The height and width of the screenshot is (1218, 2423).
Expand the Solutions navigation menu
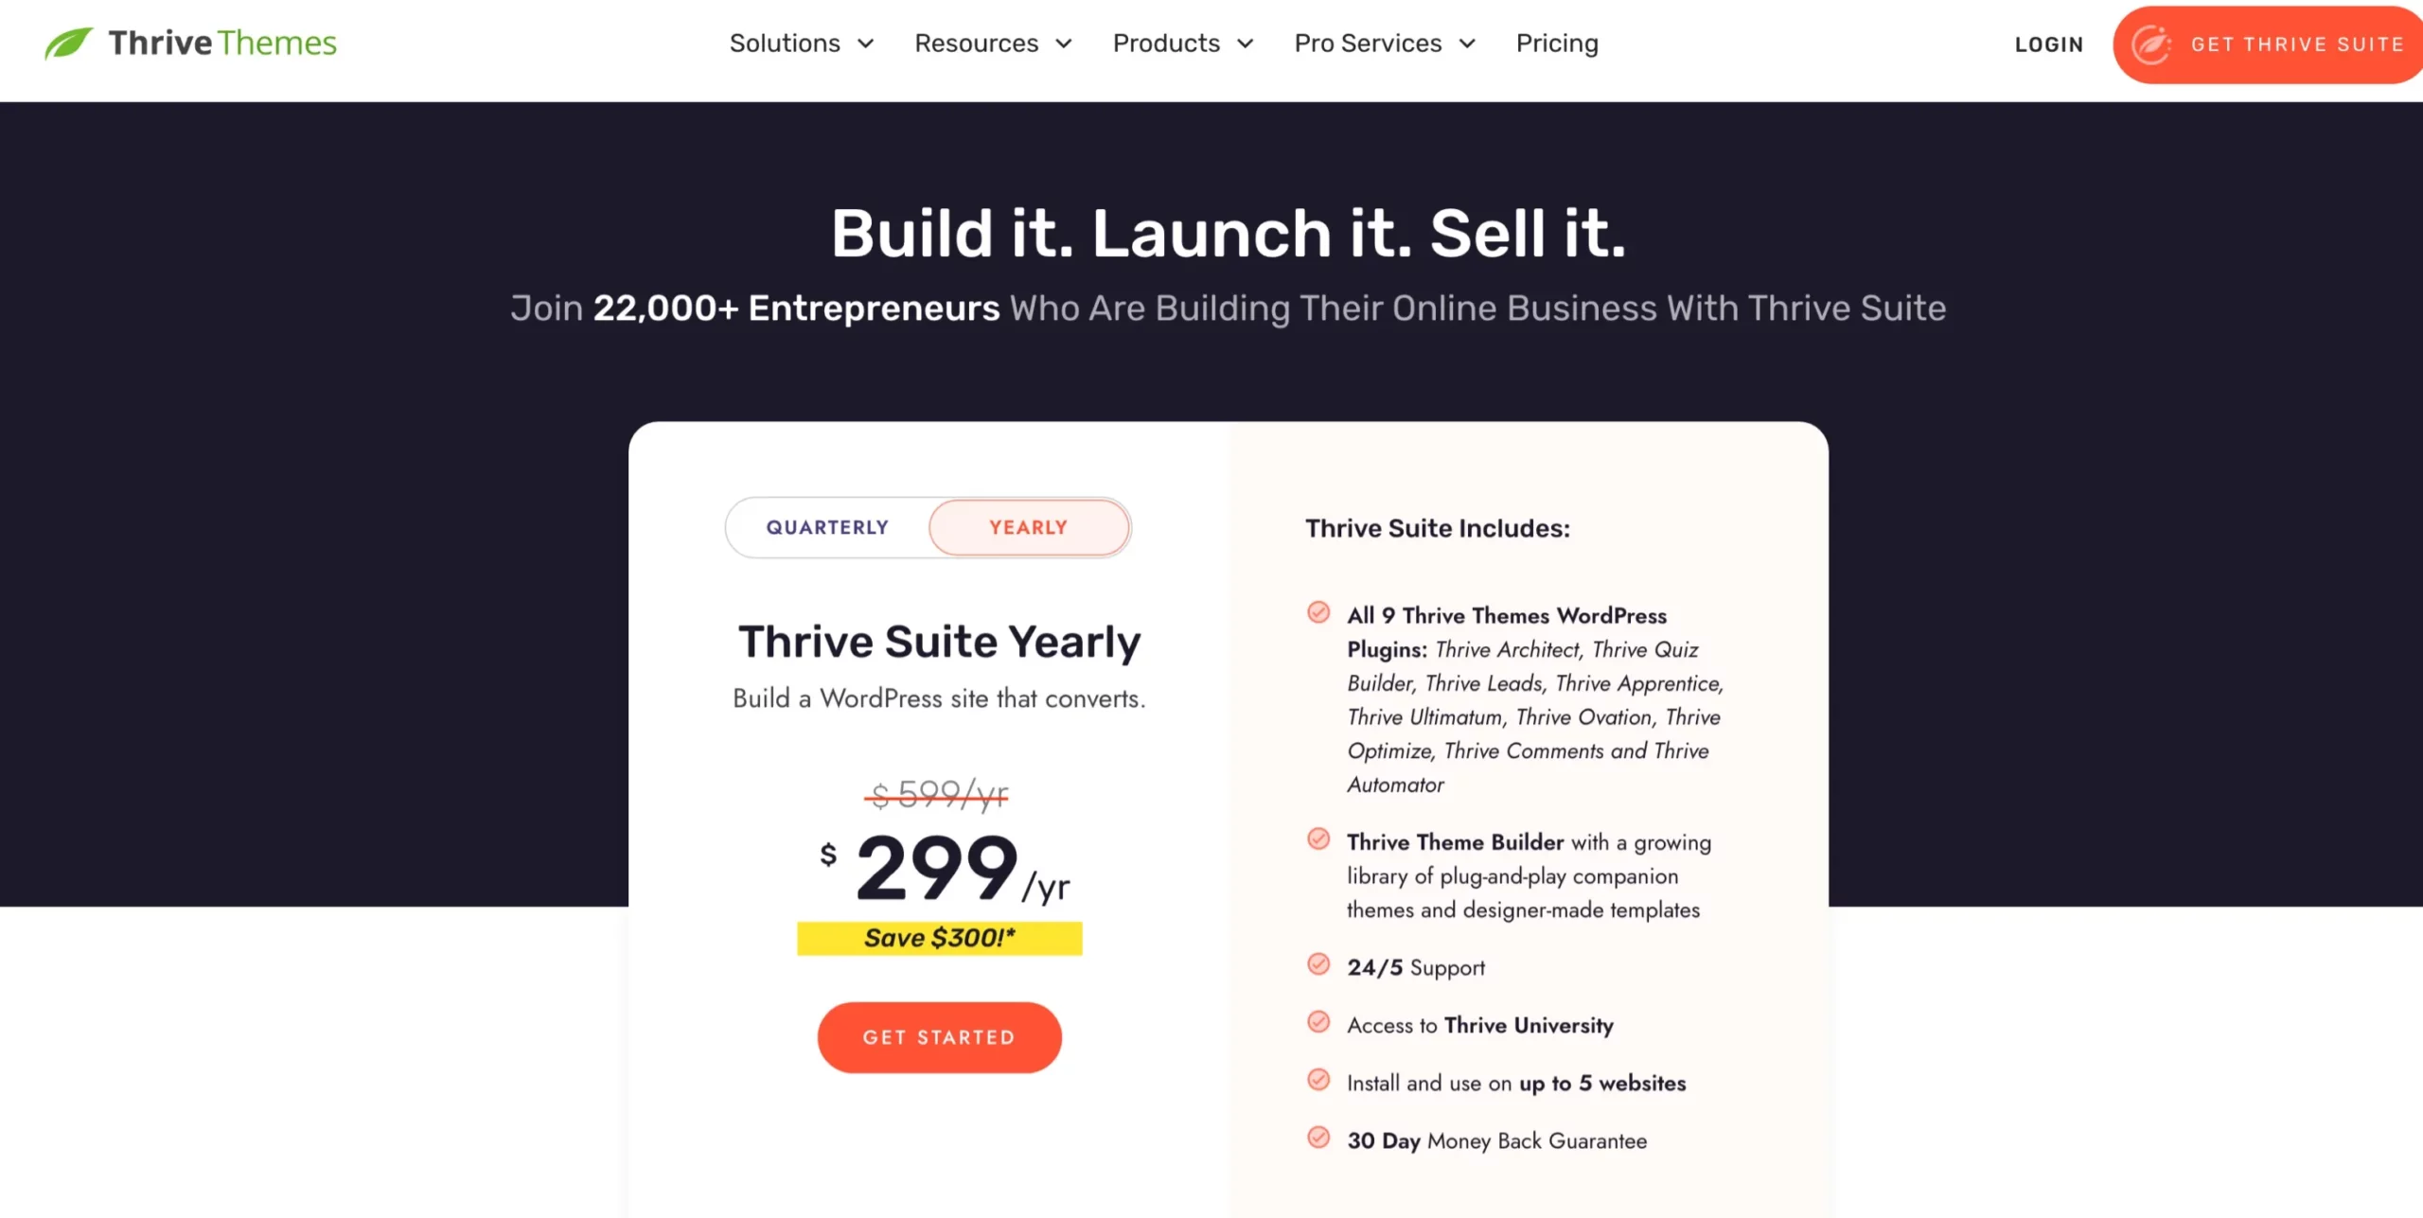tap(800, 42)
